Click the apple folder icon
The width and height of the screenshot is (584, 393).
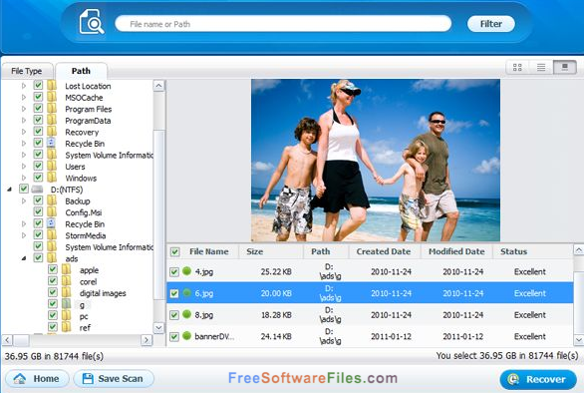pos(67,269)
